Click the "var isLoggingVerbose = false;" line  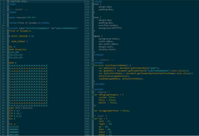(112, 111)
